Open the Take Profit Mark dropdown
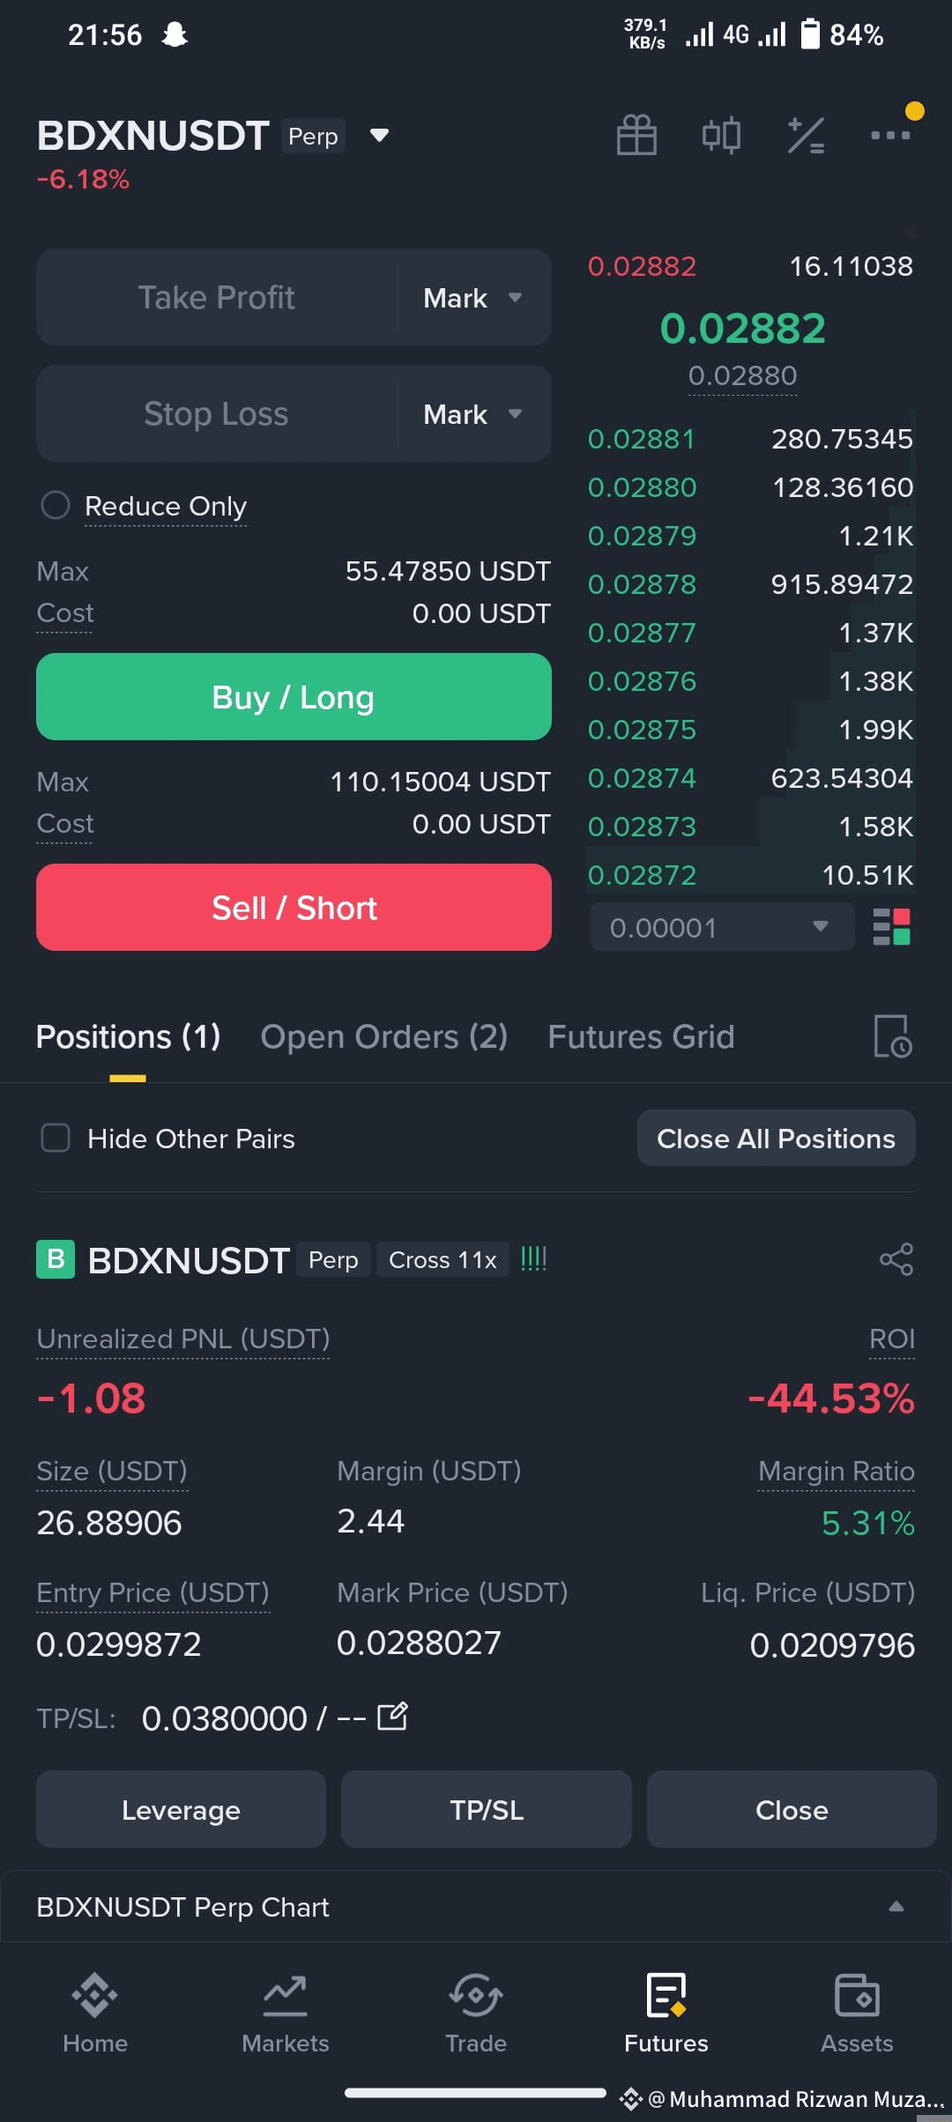Viewport: 952px width, 2122px height. [473, 298]
